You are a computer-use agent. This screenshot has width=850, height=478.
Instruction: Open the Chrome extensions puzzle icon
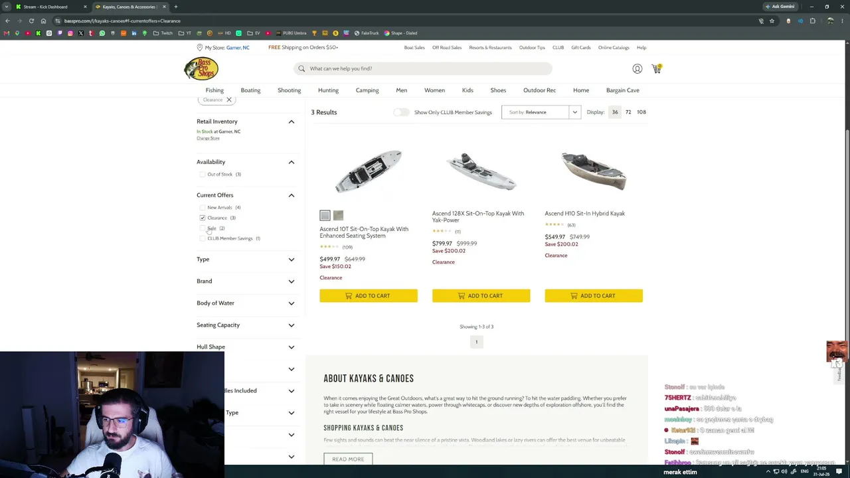[x=812, y=21]
